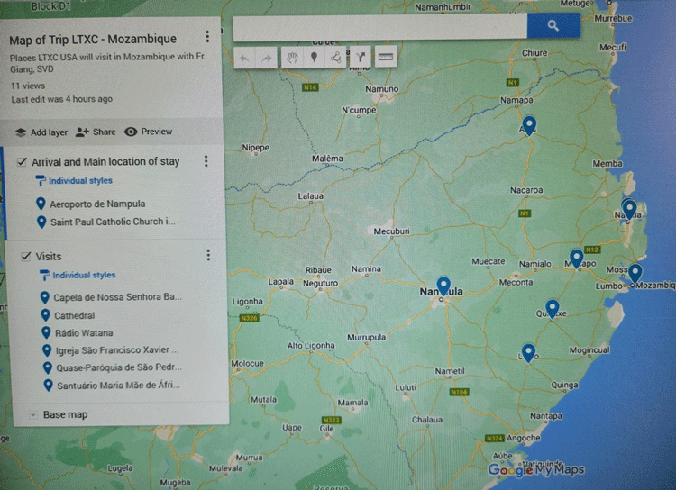Click the redo arrow in map toolbar
The height and width of the screenshot is (490, 676).
click(x=267, y=58)
